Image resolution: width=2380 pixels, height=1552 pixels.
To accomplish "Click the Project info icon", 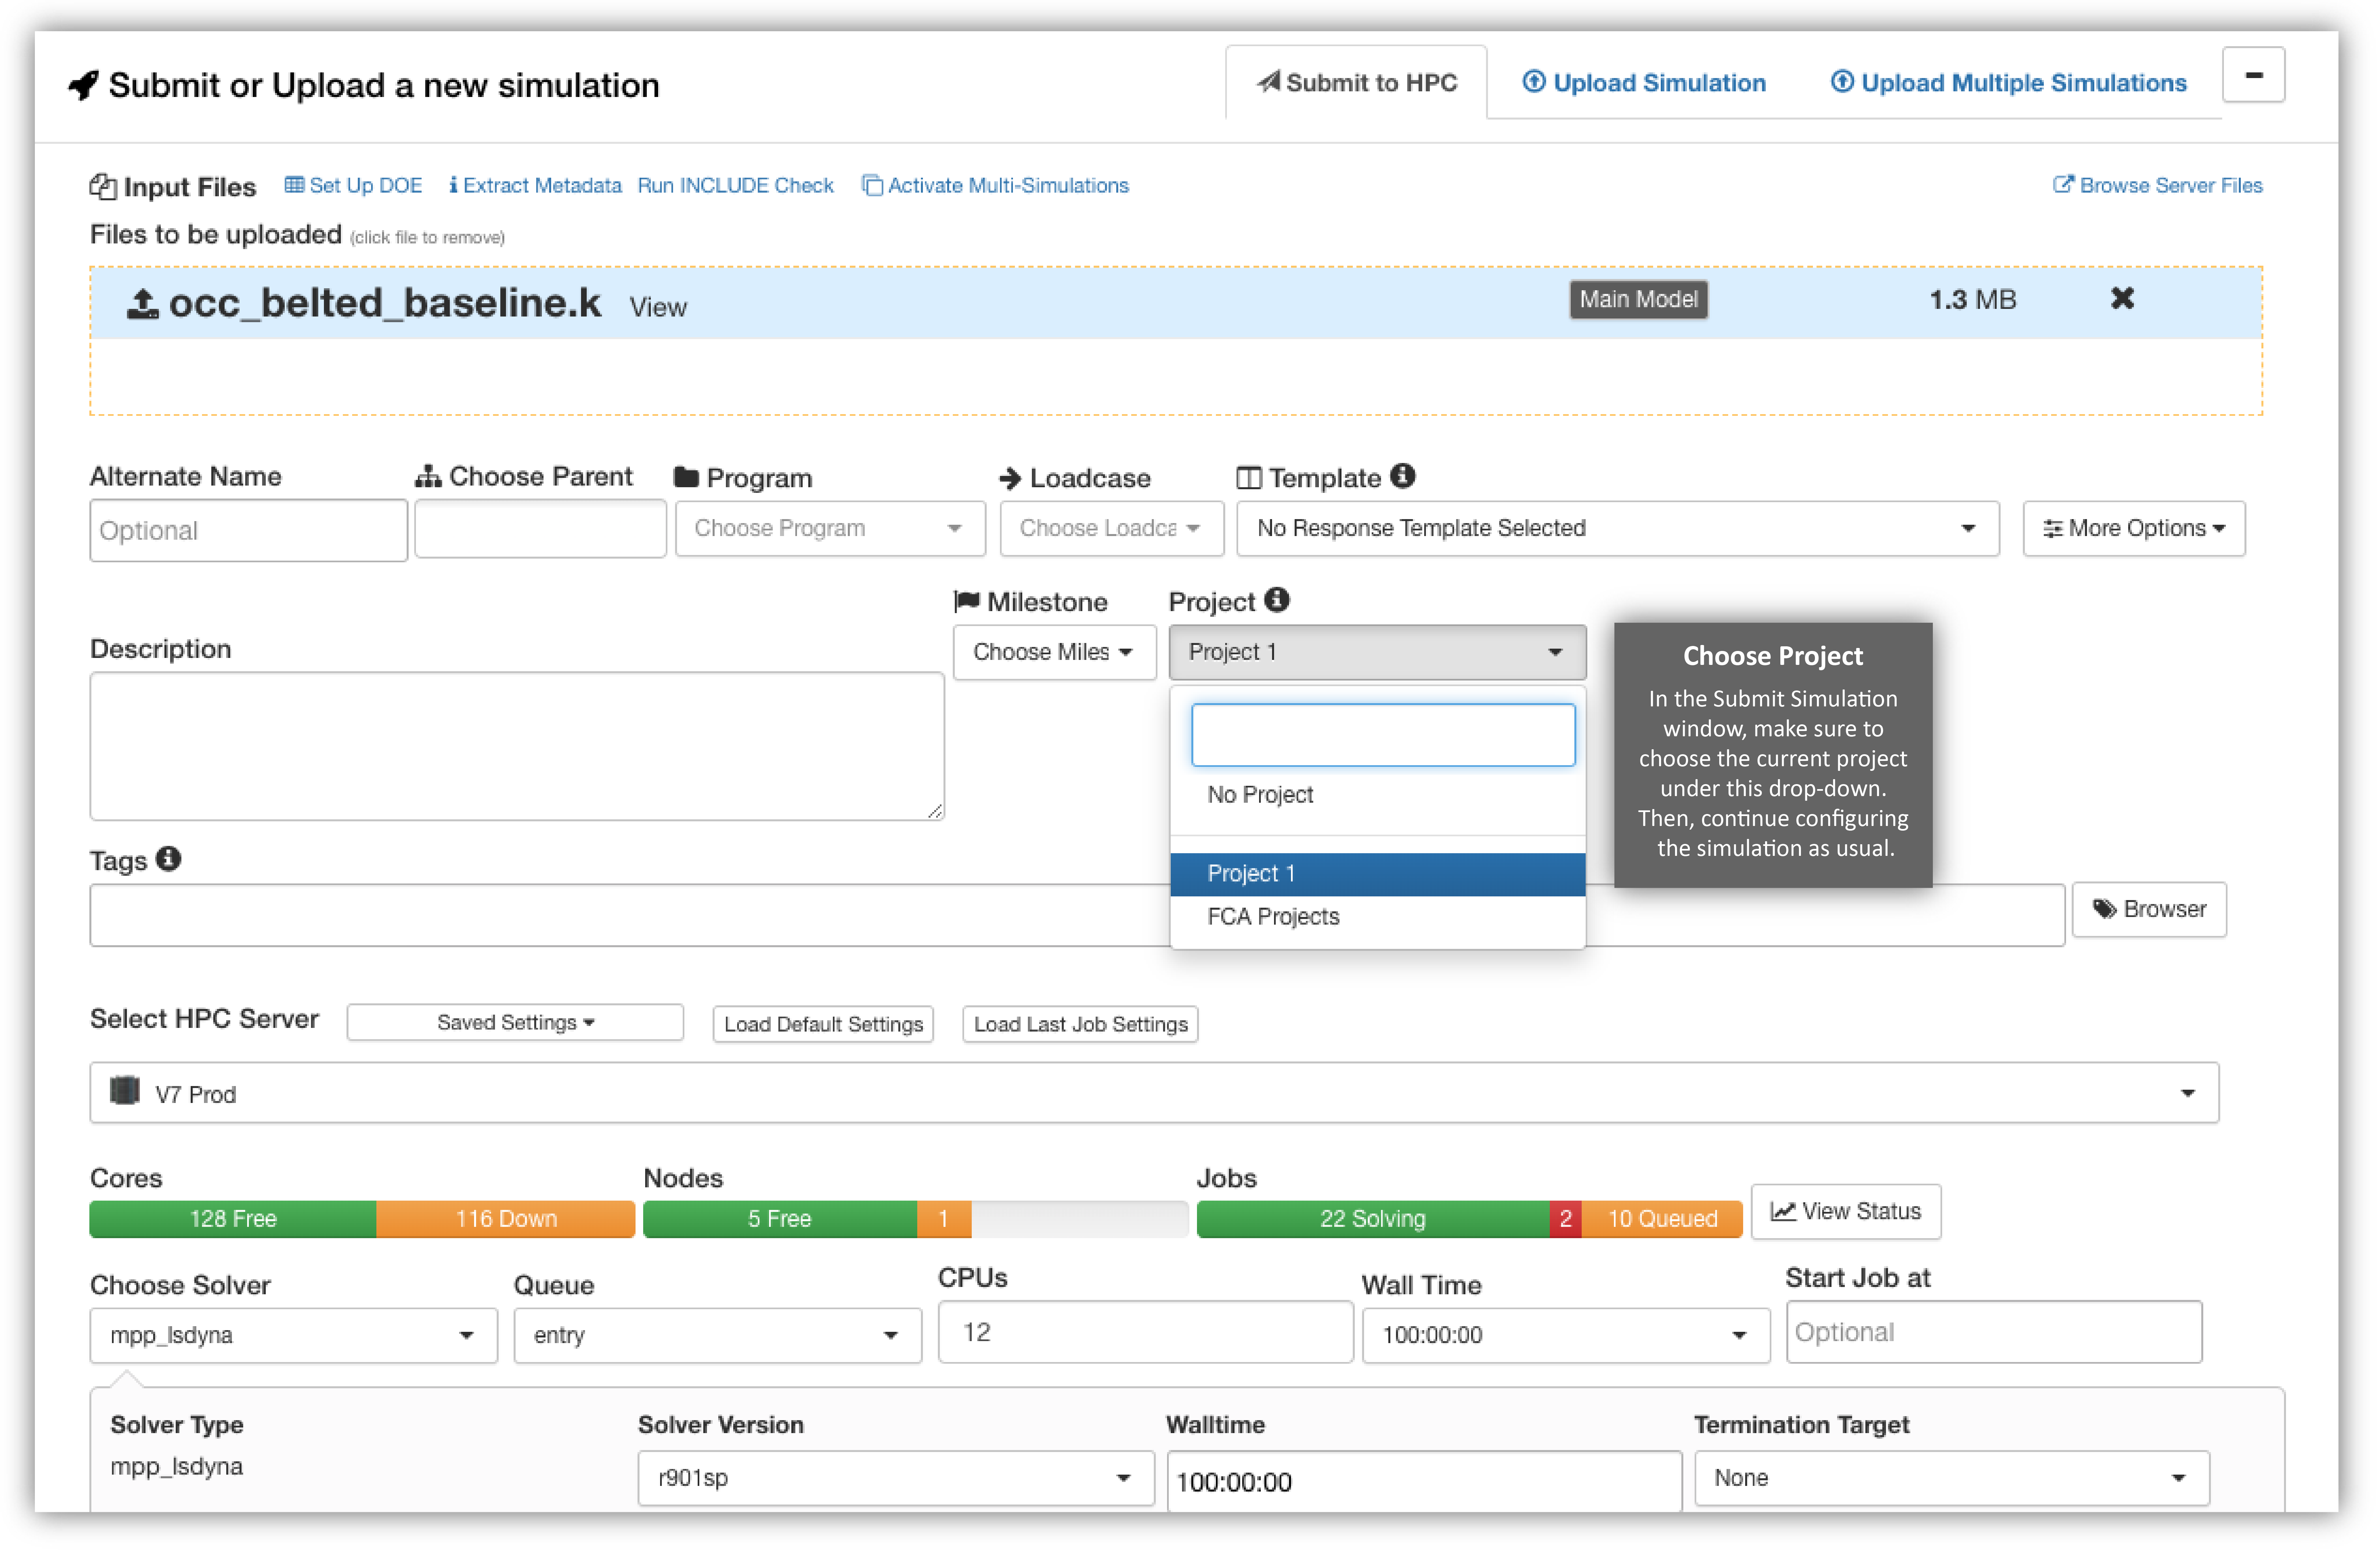I will tap(1277, 600).
